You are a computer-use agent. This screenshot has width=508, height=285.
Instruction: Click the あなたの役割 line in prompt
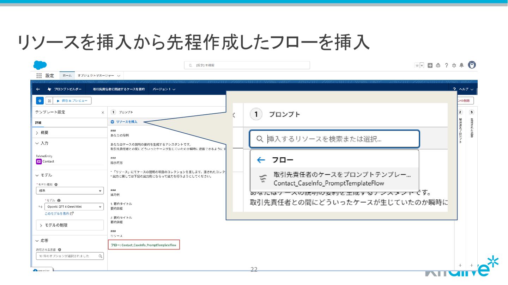pyautogui.click(x=120, y=135)
